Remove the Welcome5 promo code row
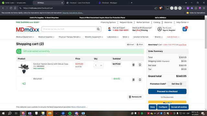The height and width of the screenshot is (116, 207). pos(134,80)
